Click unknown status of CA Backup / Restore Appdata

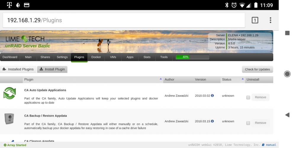click(228, 121)
